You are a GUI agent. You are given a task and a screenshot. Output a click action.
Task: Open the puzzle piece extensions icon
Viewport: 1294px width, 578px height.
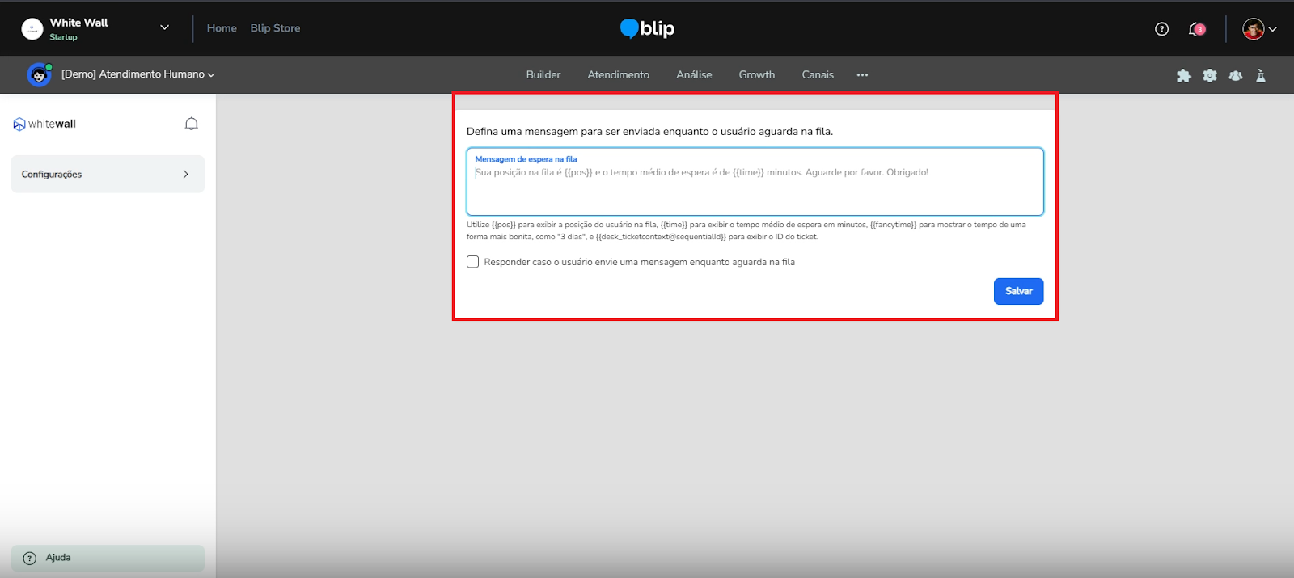coord(1183,75)
